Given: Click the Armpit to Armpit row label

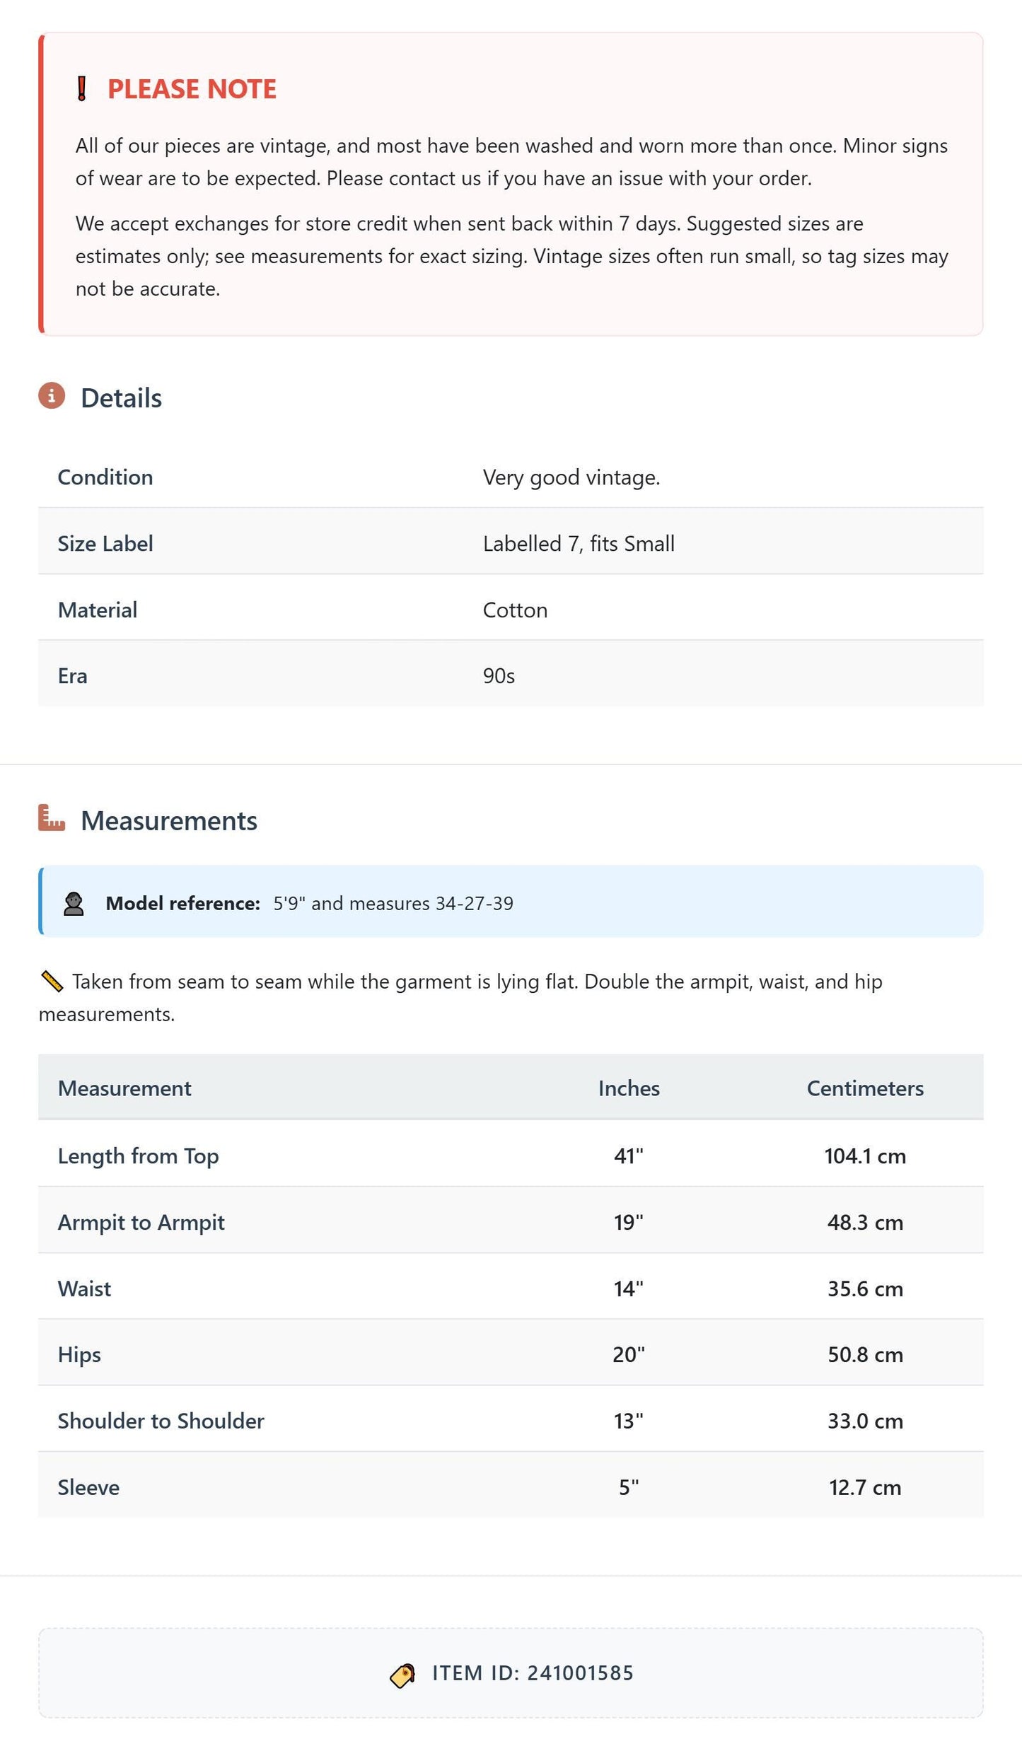Looking at the screenshot, I should (141, 1222).
